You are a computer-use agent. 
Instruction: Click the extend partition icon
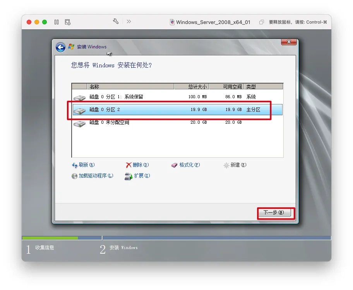coord(129,176)
